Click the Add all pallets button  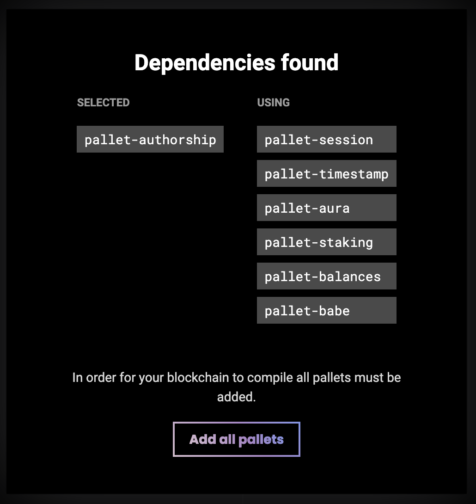(237, 439)
